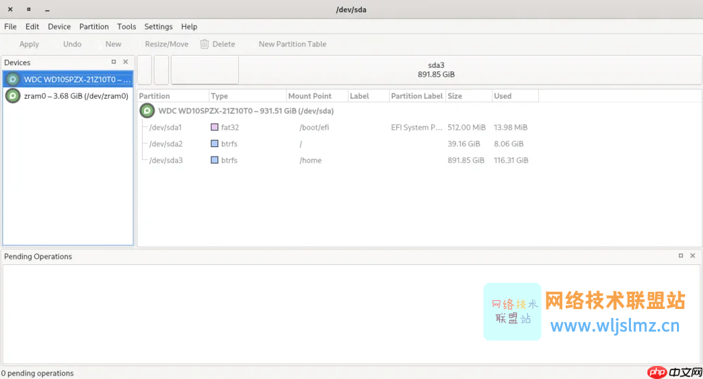Click the fat32 type text

coord(230,128)
